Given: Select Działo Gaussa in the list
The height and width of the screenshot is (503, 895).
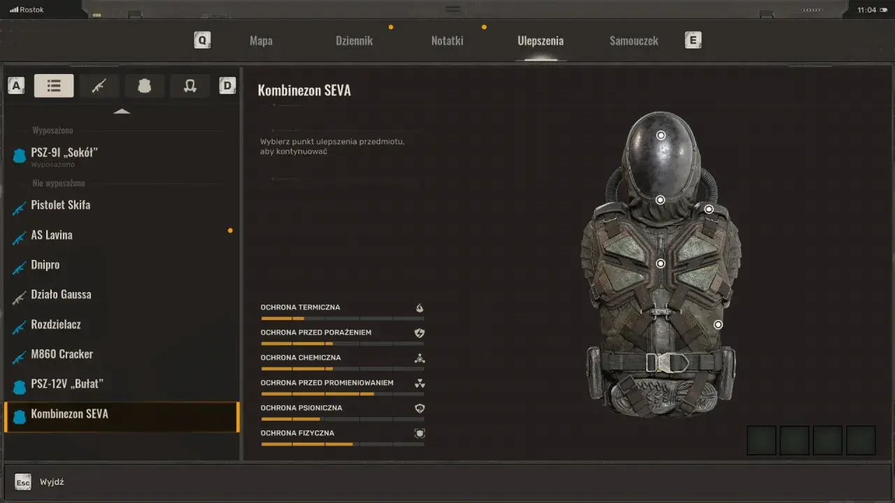Looking at the screenshot, I should point(122,295).
